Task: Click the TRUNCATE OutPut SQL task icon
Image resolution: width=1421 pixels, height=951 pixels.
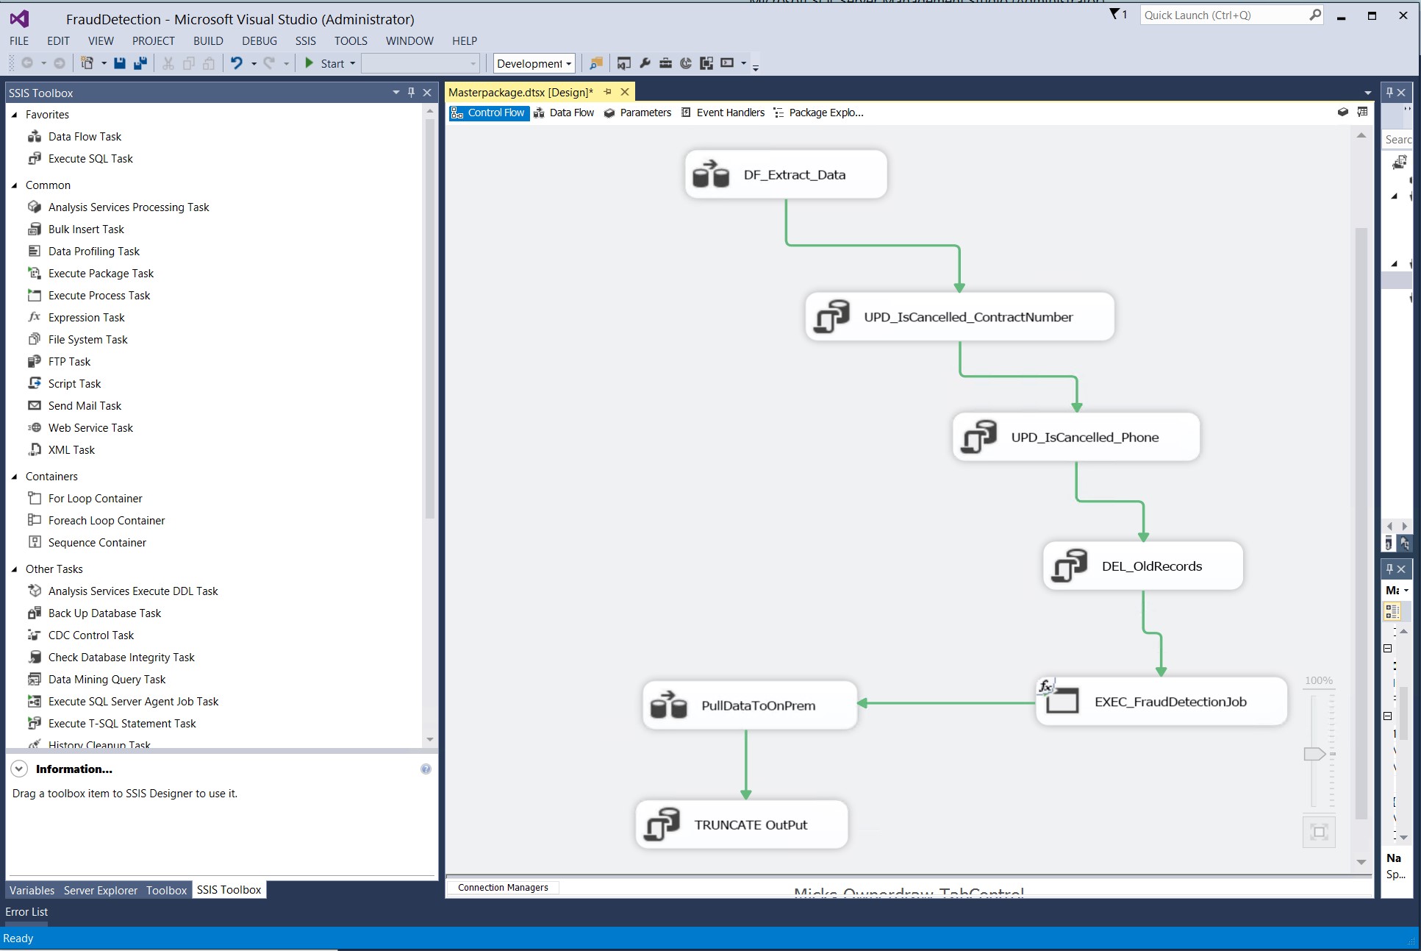Action: [x=662, y=824]
